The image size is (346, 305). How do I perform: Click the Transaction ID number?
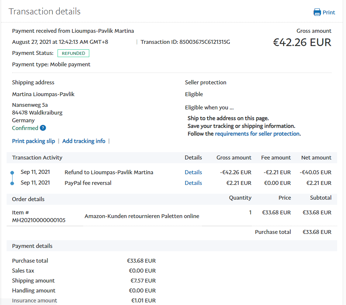pyautogui.click(x=205, y=42)
